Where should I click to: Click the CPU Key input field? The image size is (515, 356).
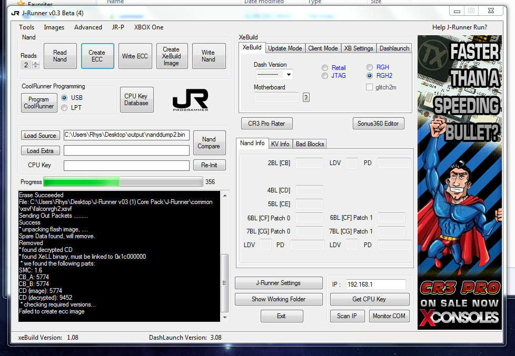(x=126, y=165)
